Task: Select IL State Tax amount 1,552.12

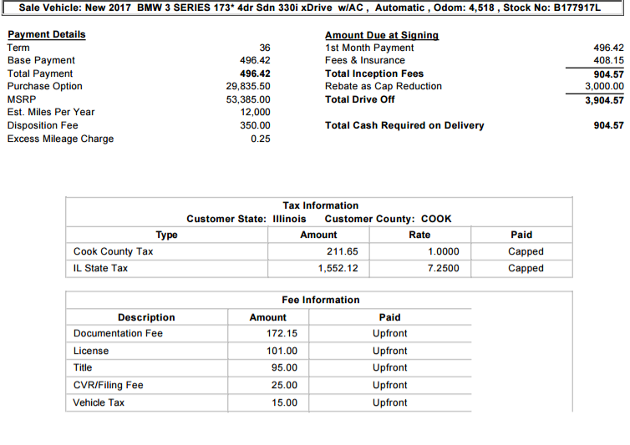Action: (338, 268)
